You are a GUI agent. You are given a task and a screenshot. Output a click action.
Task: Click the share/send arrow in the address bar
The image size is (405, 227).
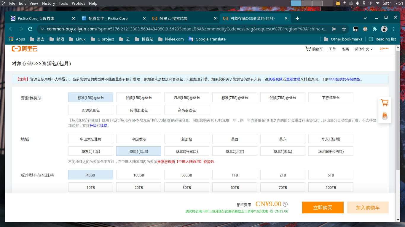tap(334, 29)
